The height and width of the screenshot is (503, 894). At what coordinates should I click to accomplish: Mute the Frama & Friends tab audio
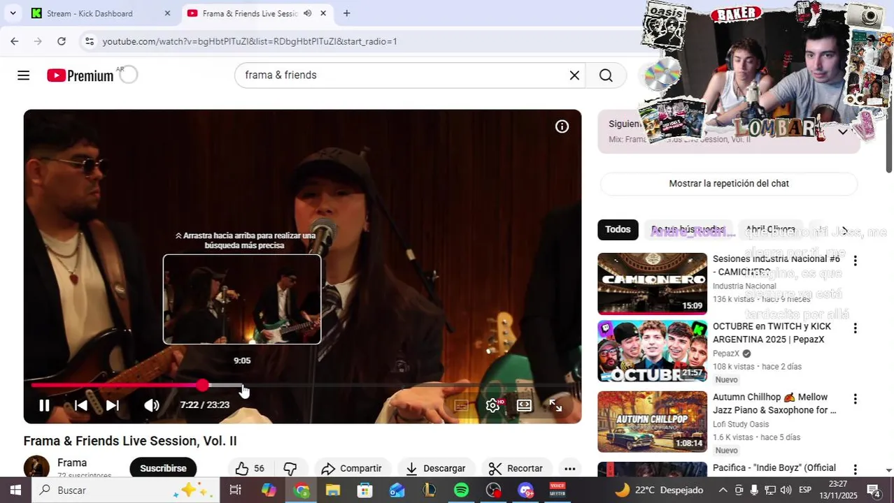click(x=307, y=13)
